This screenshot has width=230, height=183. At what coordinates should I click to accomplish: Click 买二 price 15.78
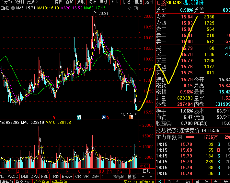[187, 54]
